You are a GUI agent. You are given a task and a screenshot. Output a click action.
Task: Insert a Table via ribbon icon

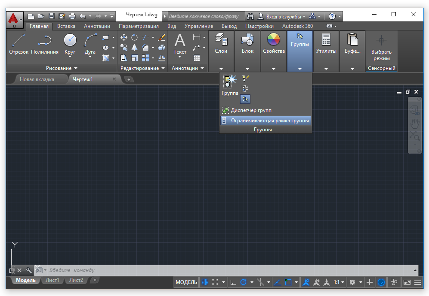click(197, 58)
